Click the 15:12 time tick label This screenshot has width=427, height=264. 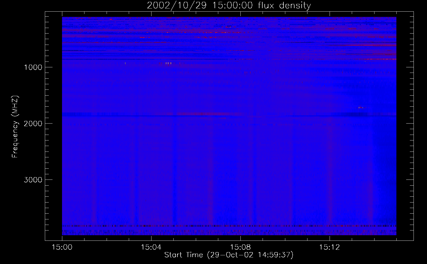(x=329, y=247)
